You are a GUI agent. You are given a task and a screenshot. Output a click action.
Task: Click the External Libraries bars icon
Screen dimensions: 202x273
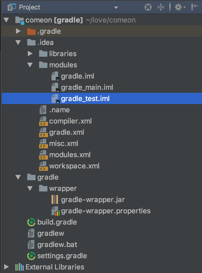[20, 267]
